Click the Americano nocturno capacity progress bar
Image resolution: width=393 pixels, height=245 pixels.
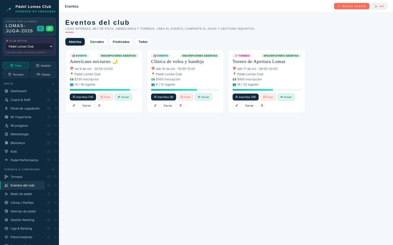pos(104,90)
